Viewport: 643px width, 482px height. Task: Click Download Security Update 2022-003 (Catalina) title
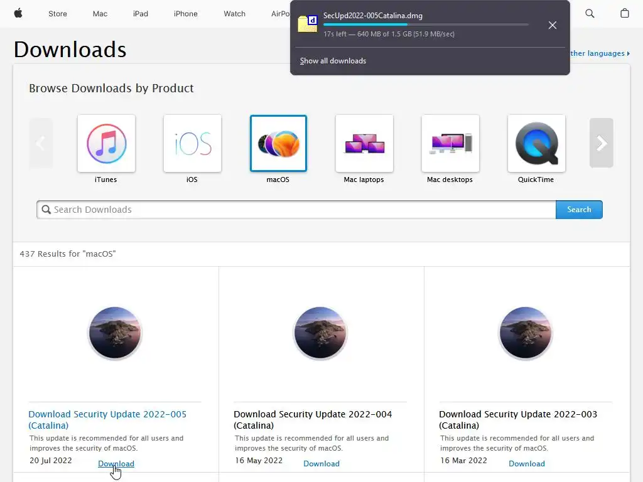click(x=518, y=420)
